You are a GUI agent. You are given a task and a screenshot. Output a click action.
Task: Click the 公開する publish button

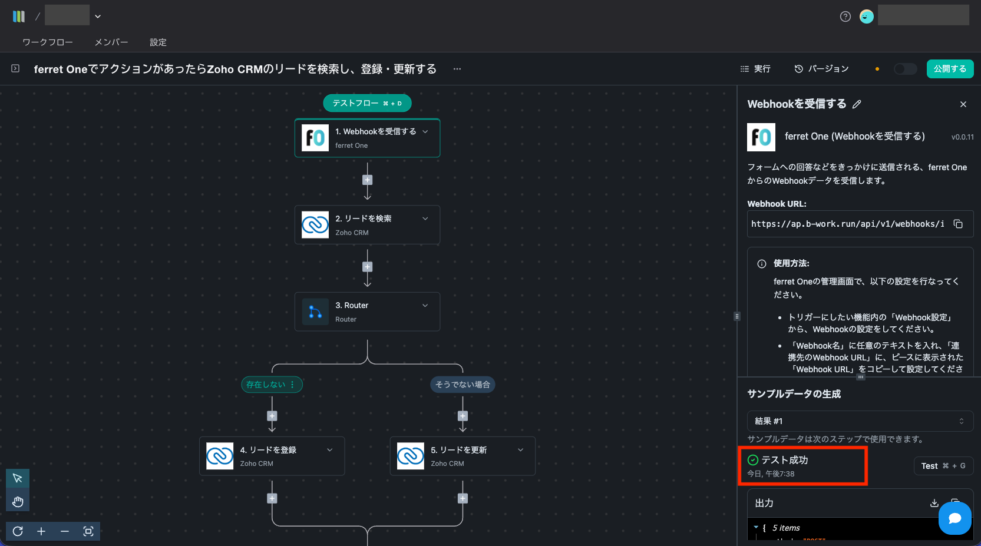(950, 69)
